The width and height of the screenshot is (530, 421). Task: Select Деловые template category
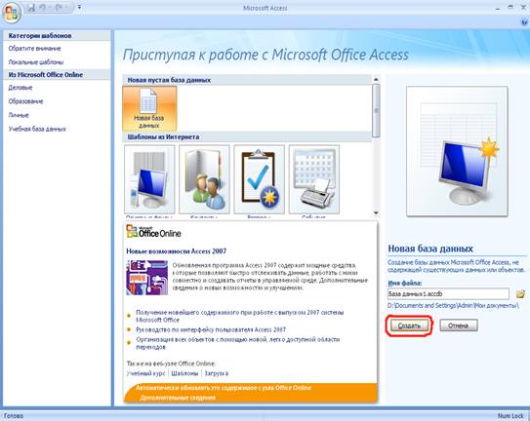pyautogui.click(x=20, y=88)
